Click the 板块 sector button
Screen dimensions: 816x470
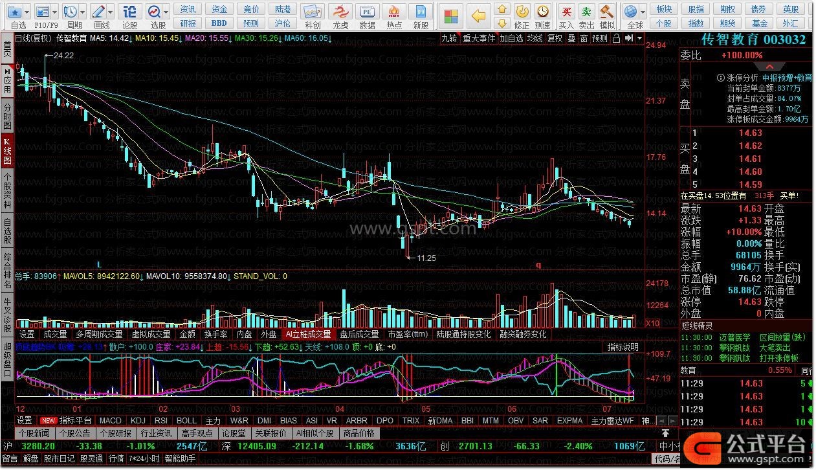[665, 9]
